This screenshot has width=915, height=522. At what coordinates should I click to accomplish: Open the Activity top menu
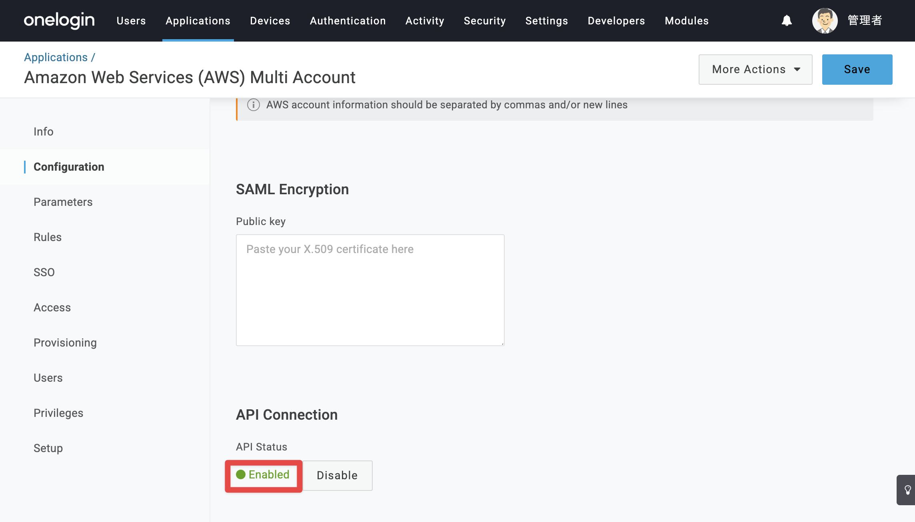tap(425, 21)
